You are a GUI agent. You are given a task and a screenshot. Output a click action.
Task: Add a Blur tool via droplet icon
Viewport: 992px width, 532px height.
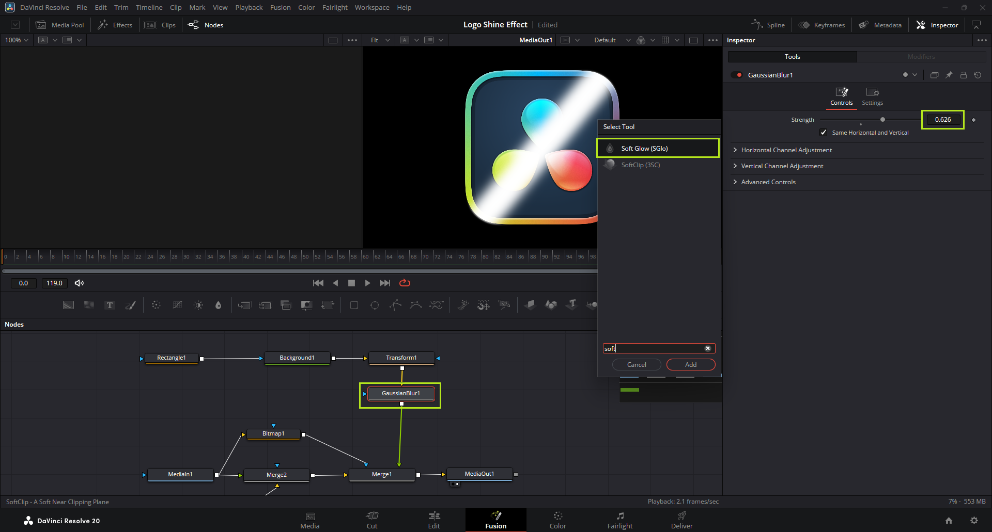click(x=218, y=305)
